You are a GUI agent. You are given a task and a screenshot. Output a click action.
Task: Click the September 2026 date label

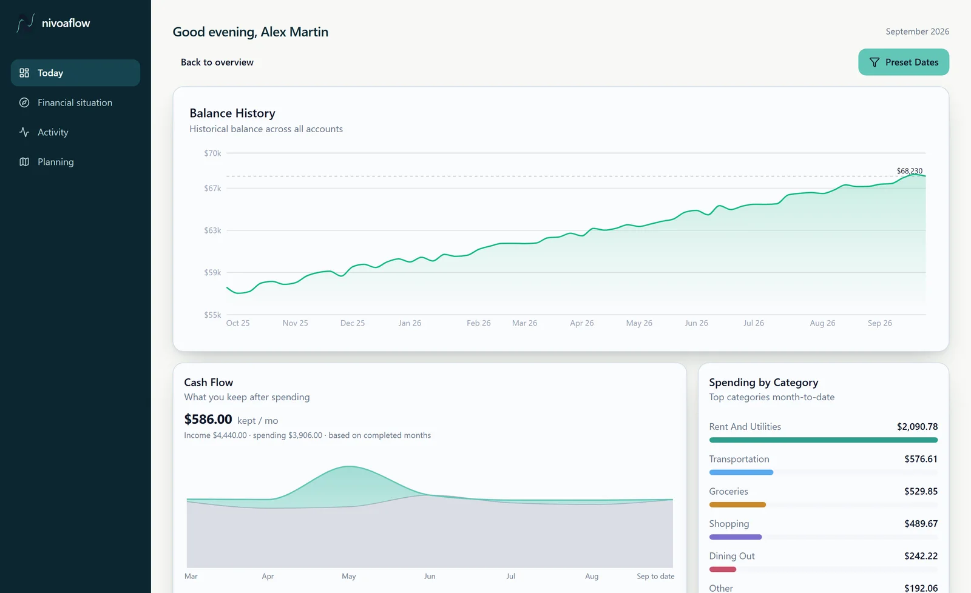coord(917,32)
